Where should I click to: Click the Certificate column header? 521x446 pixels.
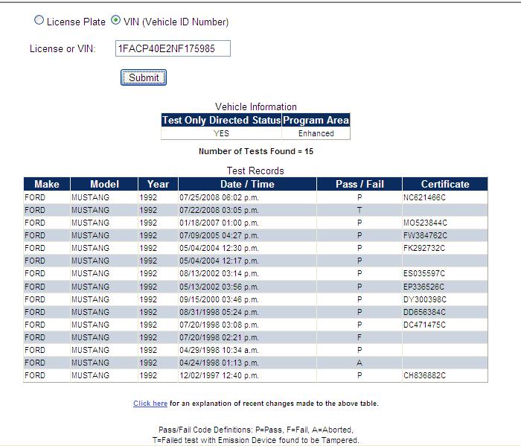click(x=445, y=184)
